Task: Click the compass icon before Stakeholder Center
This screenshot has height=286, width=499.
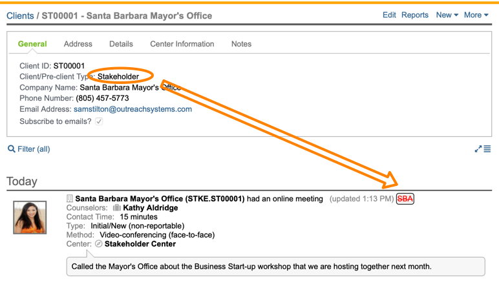Action: point(99,244)
